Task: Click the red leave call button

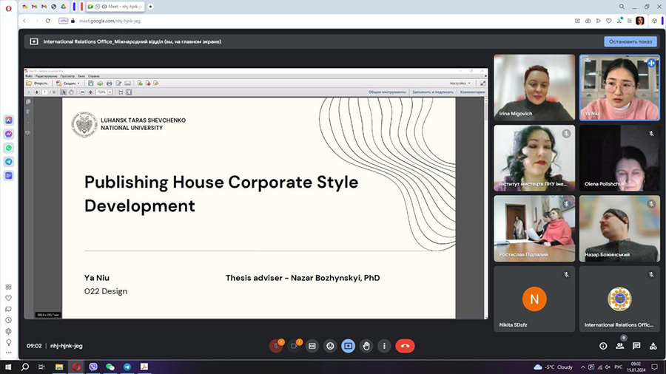Action: (x=405, y=345)
